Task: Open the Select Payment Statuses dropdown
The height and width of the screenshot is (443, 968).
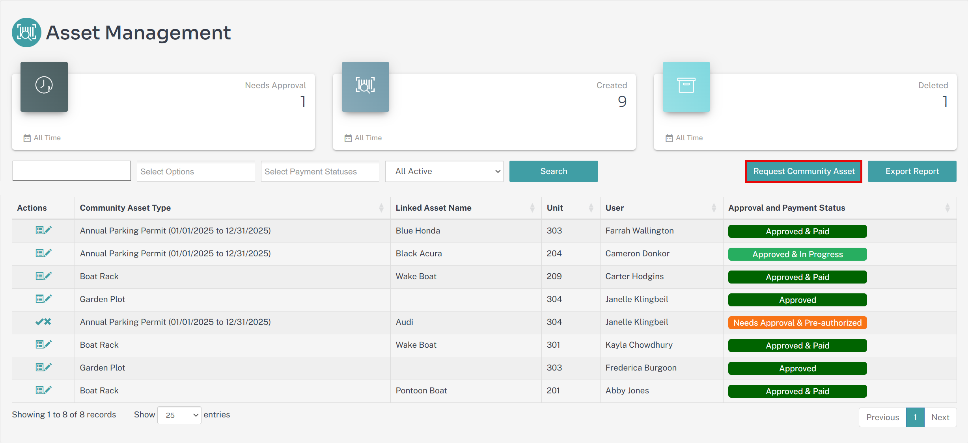Action: pos(320,171)
